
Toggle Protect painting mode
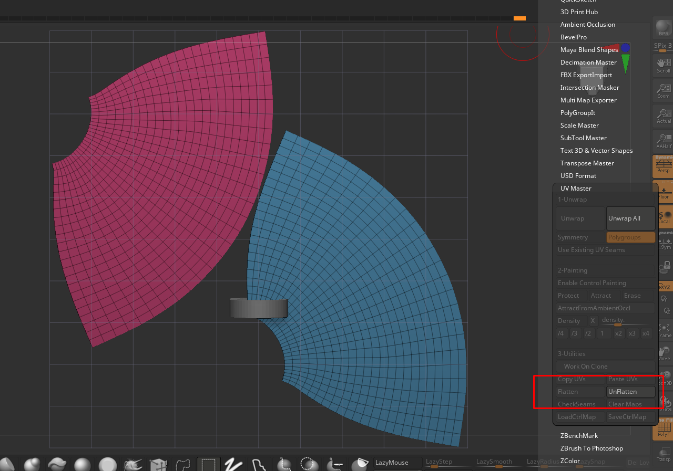click(571, 296)
